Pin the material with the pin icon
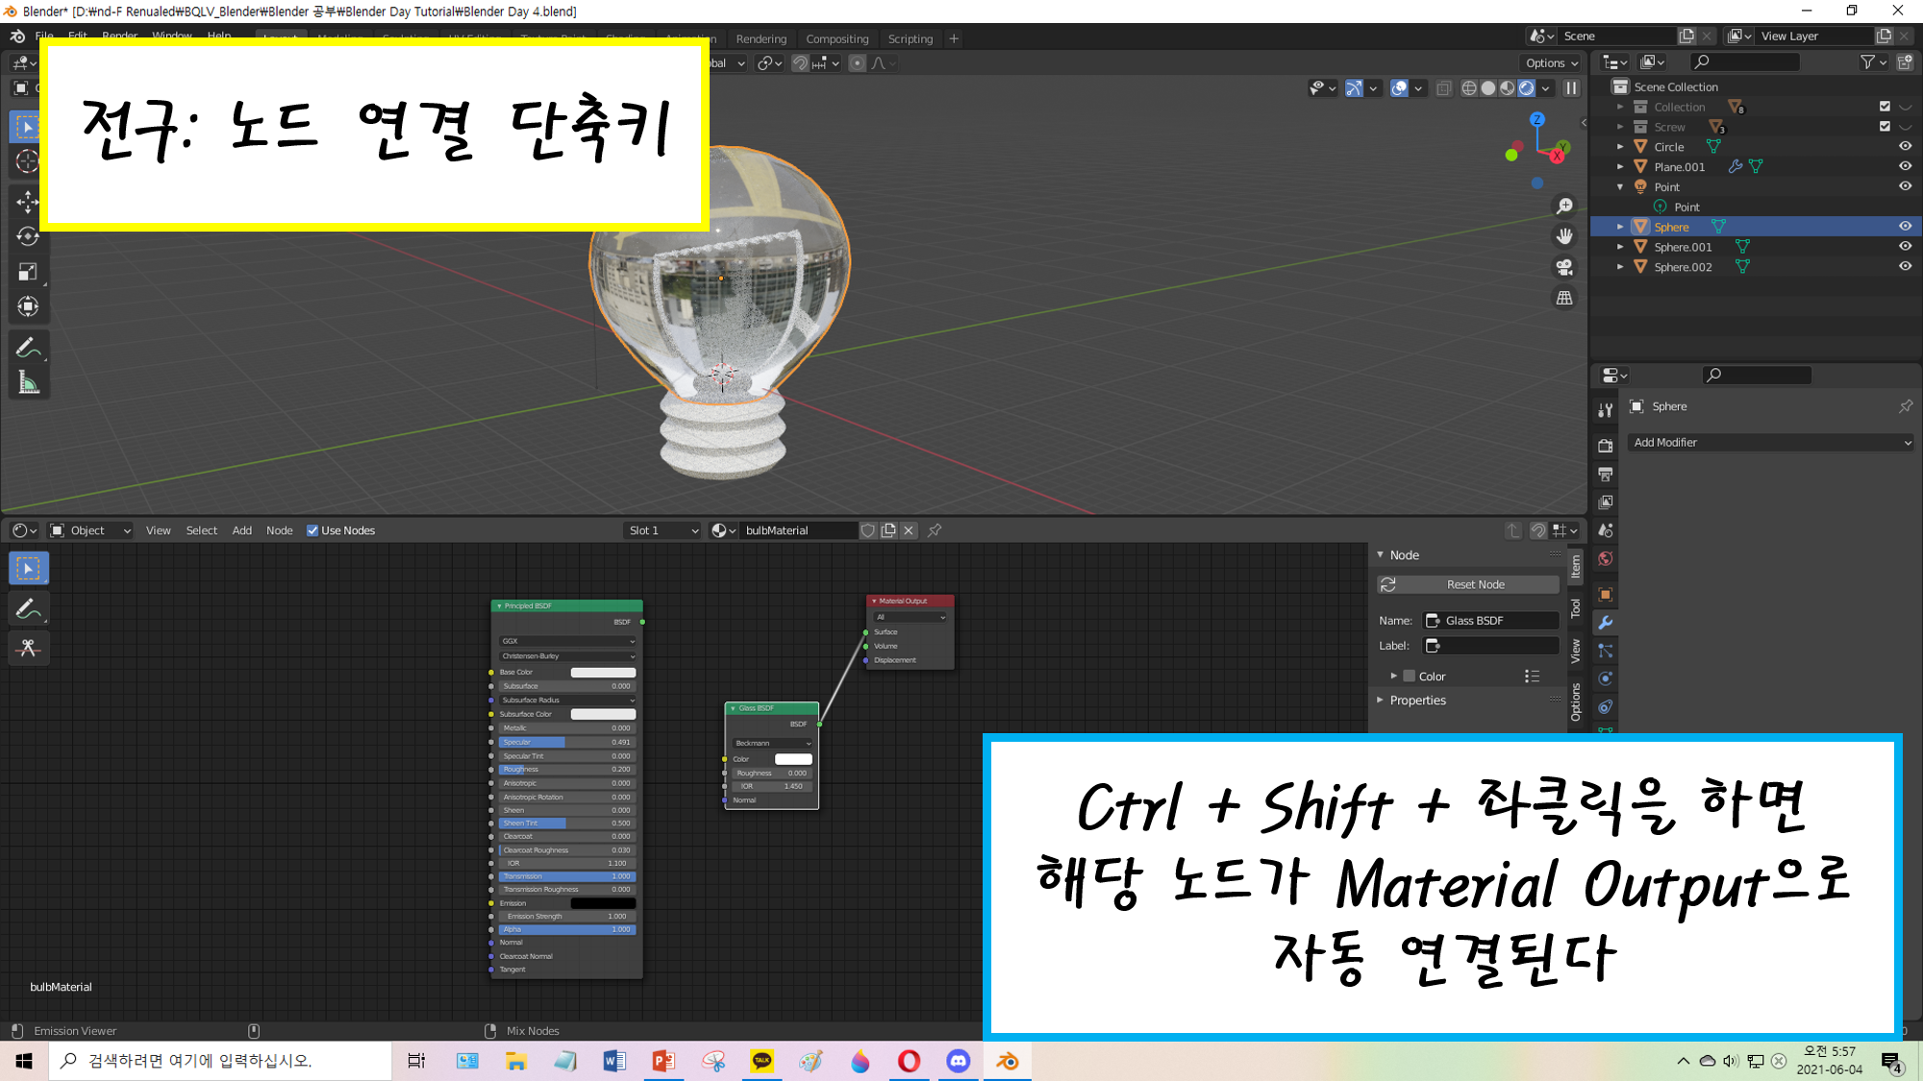Screen dimensions: 1923x1081 click(935, 530)
